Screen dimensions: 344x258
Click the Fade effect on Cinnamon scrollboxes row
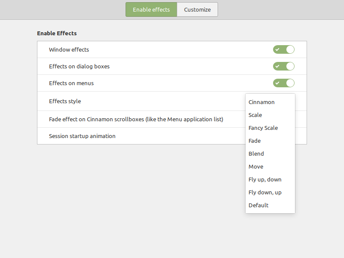point(136,119)
